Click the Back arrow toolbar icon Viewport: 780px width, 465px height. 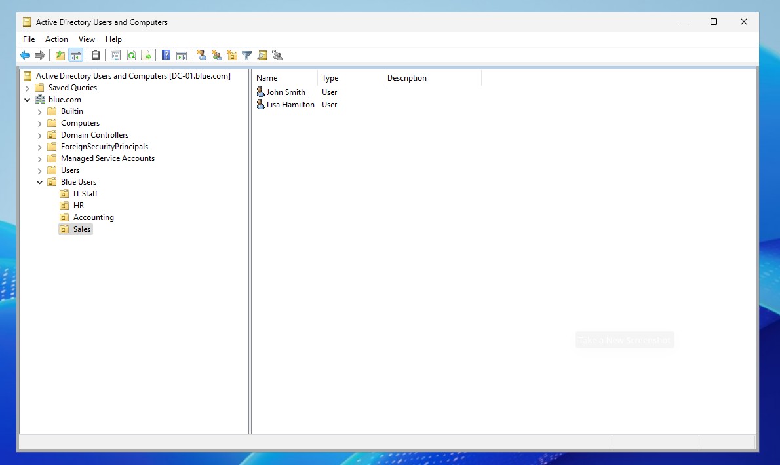click(x=25, y=56)
